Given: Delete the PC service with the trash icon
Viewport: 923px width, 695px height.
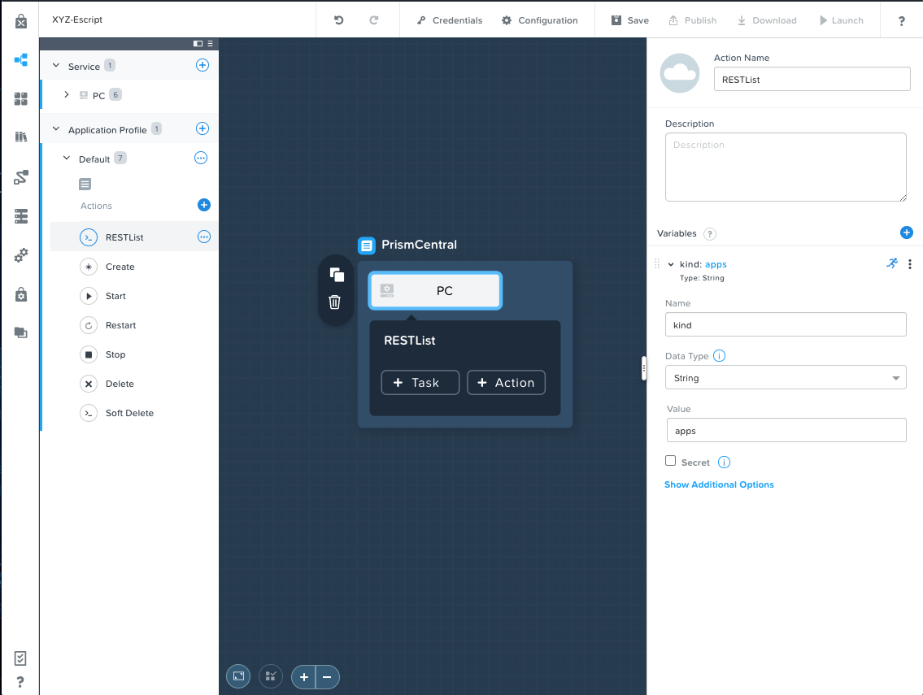Looking at the screenshot, I should [x=334, y=302].
